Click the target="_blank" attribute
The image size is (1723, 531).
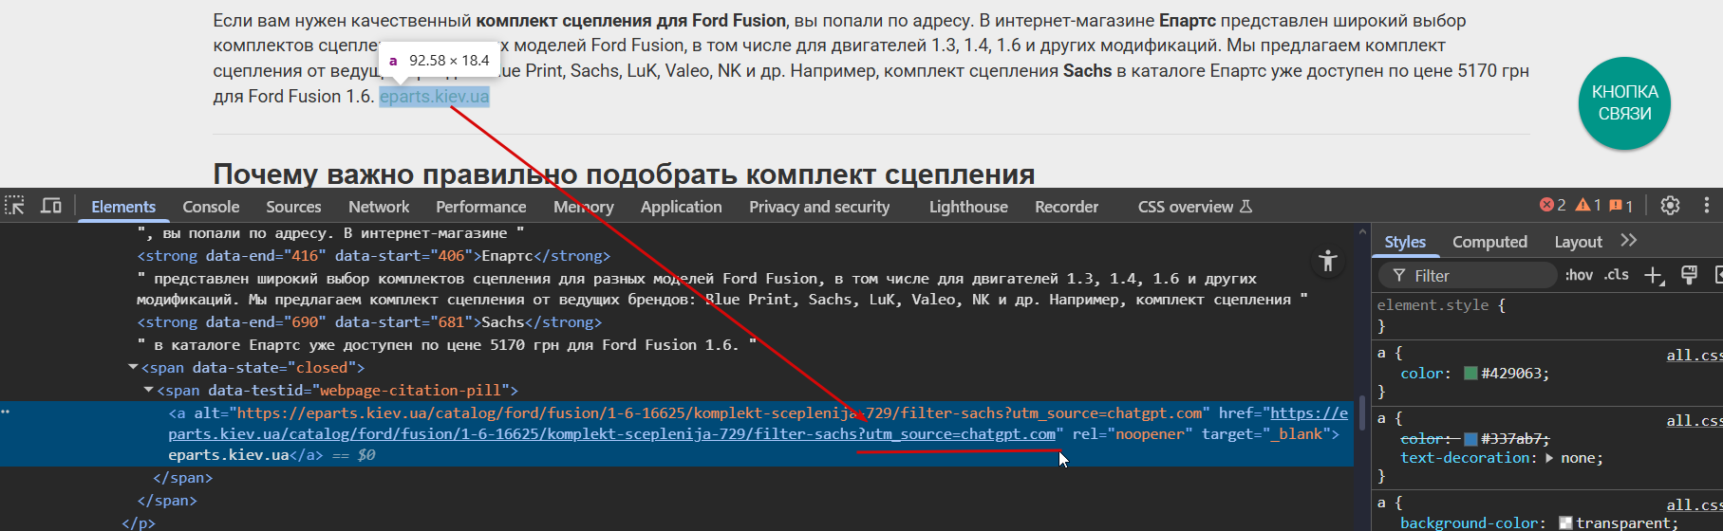tap(1265, 434)
